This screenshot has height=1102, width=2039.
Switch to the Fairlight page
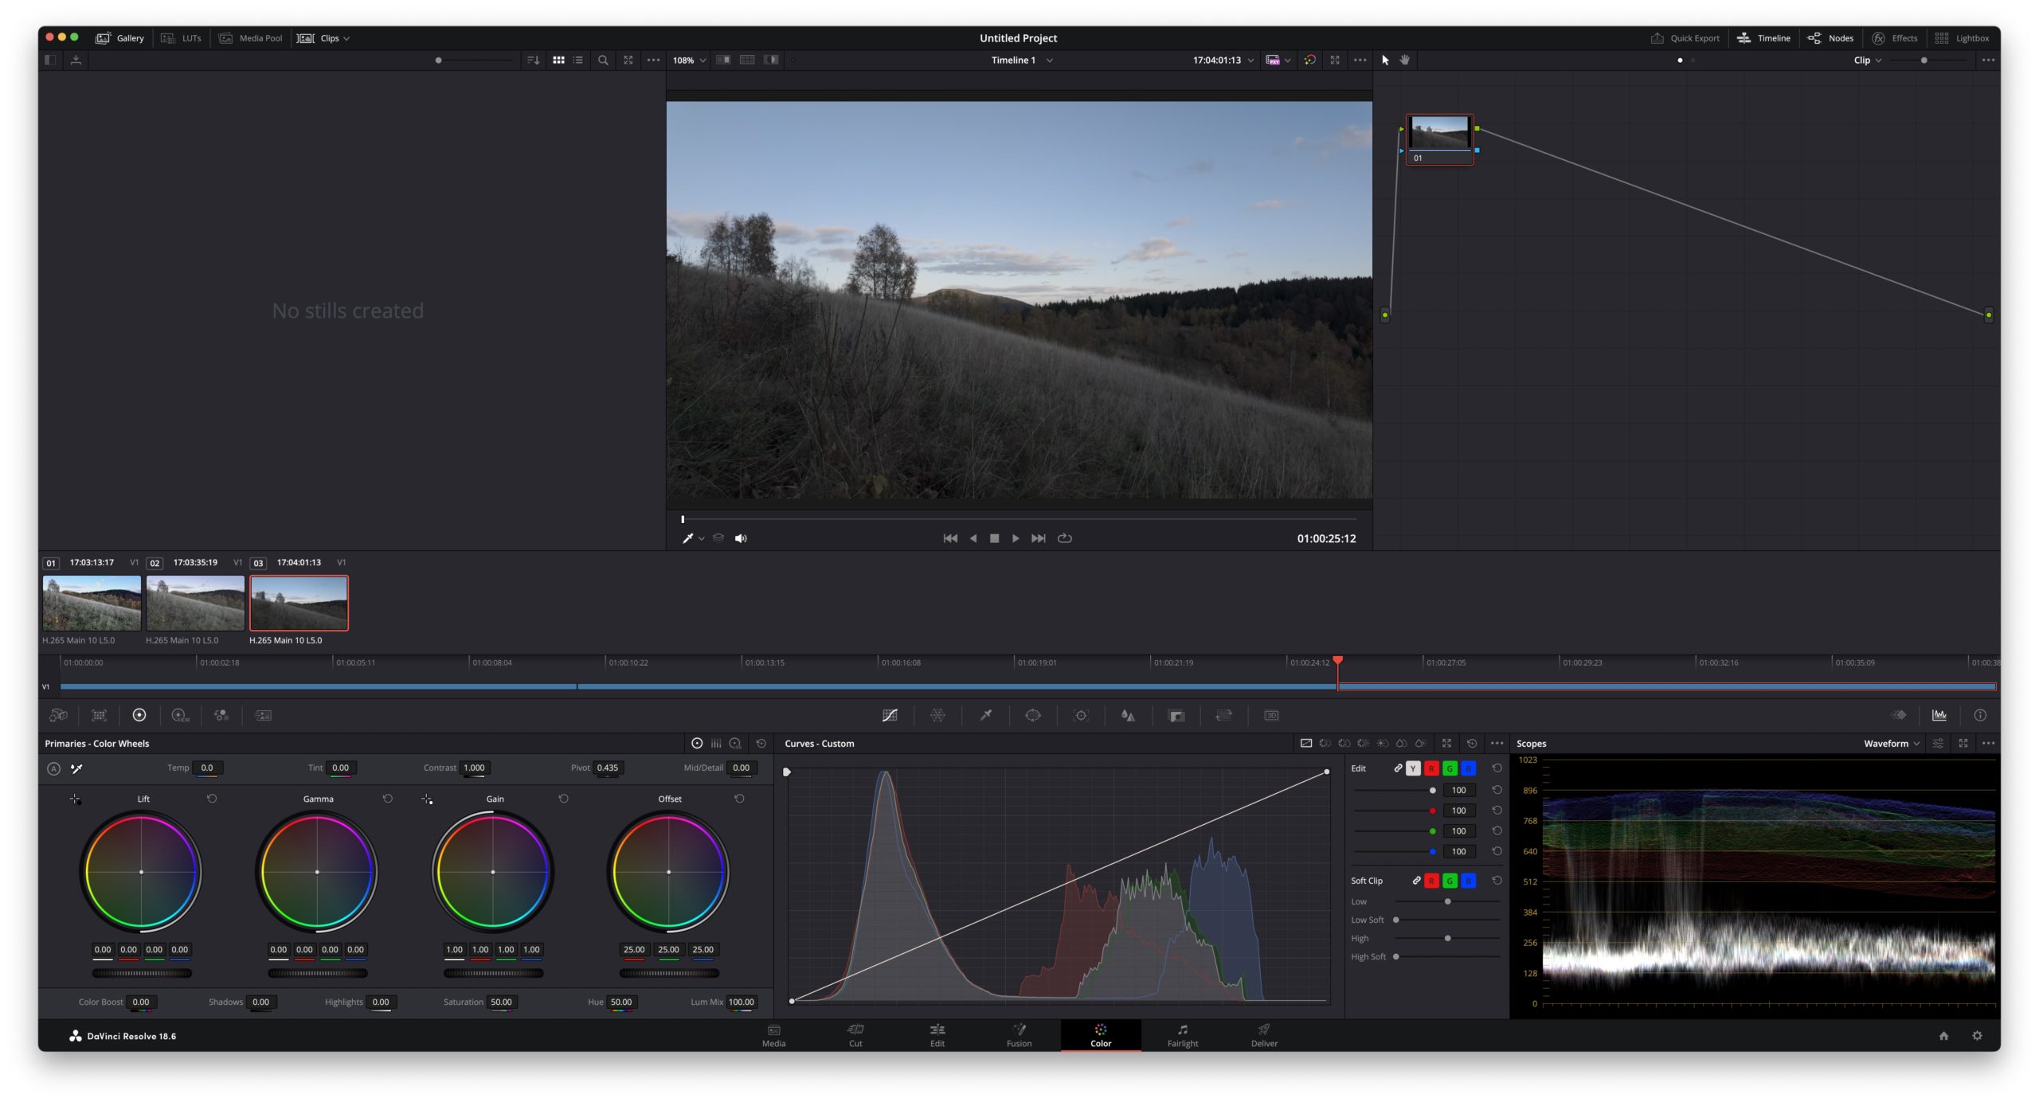click(1182, 1035)
